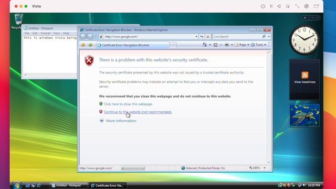This screenshot has height=189, width=336.
Task: Open the Tools menu in Internet Explorer
Action: [x=259, y=45]
